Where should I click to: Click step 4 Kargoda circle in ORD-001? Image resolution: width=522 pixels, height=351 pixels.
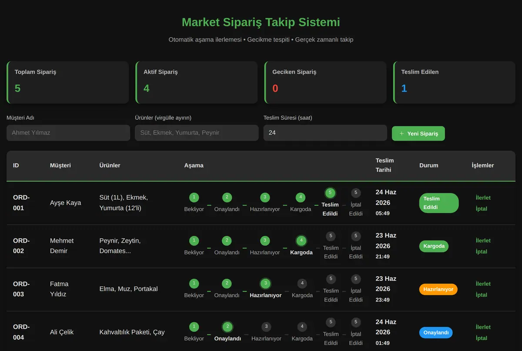[x=301, y=197]
